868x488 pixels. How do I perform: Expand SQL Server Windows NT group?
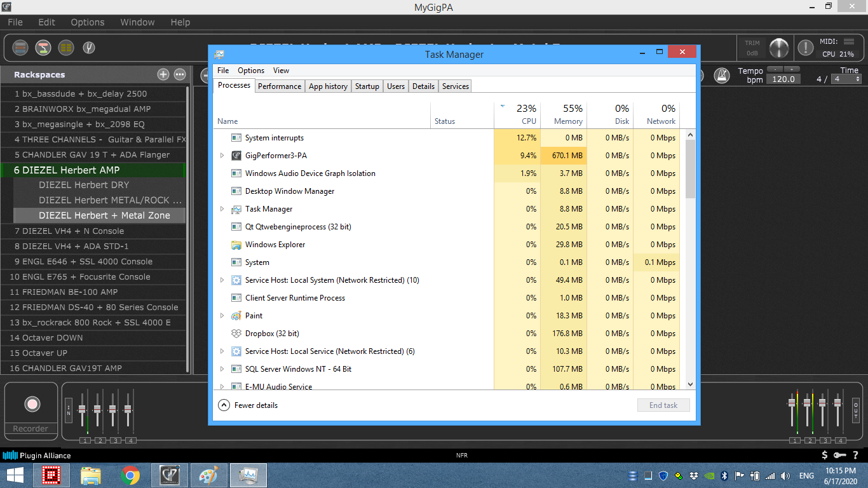[222, 369]
